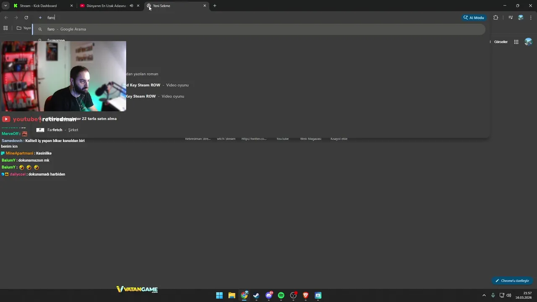Open the Windows Start menu
537x302 pixels.
219,295
